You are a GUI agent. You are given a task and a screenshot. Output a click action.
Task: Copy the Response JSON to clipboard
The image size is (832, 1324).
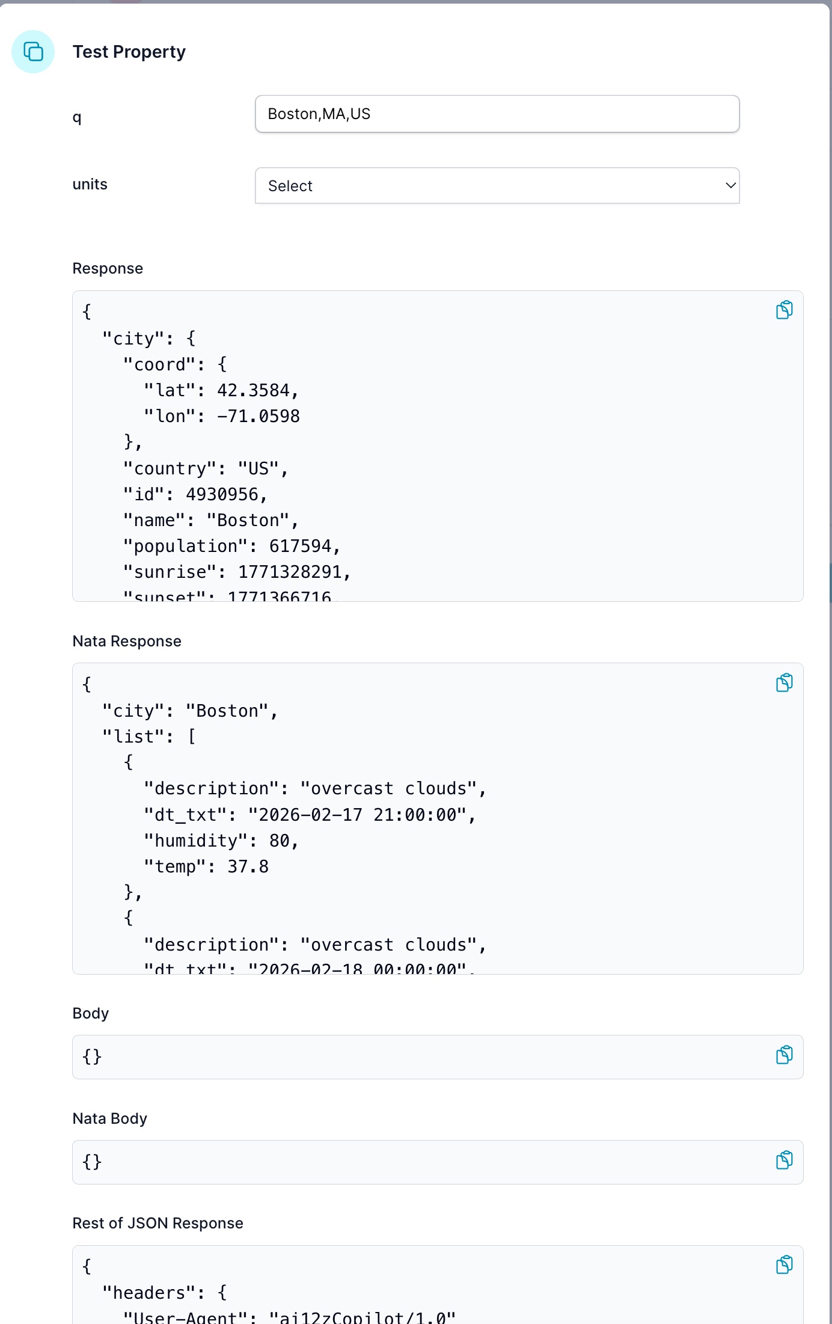784,310
